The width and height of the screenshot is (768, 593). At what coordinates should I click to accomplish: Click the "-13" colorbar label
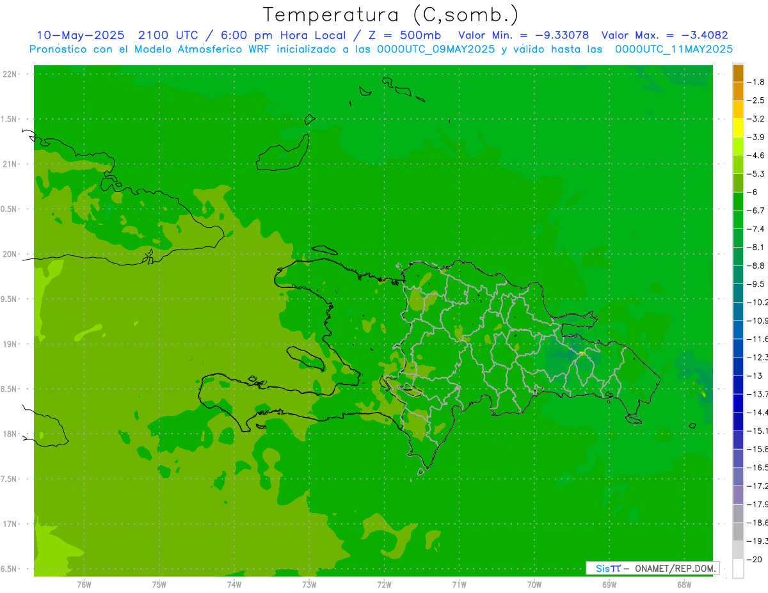(756, 376)
